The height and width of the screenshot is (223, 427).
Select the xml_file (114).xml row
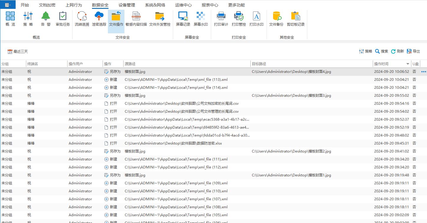click(x=213, y=88)
